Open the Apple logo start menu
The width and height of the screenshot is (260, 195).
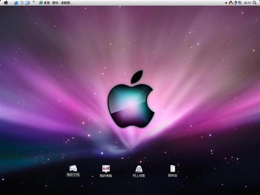[6, 3]
